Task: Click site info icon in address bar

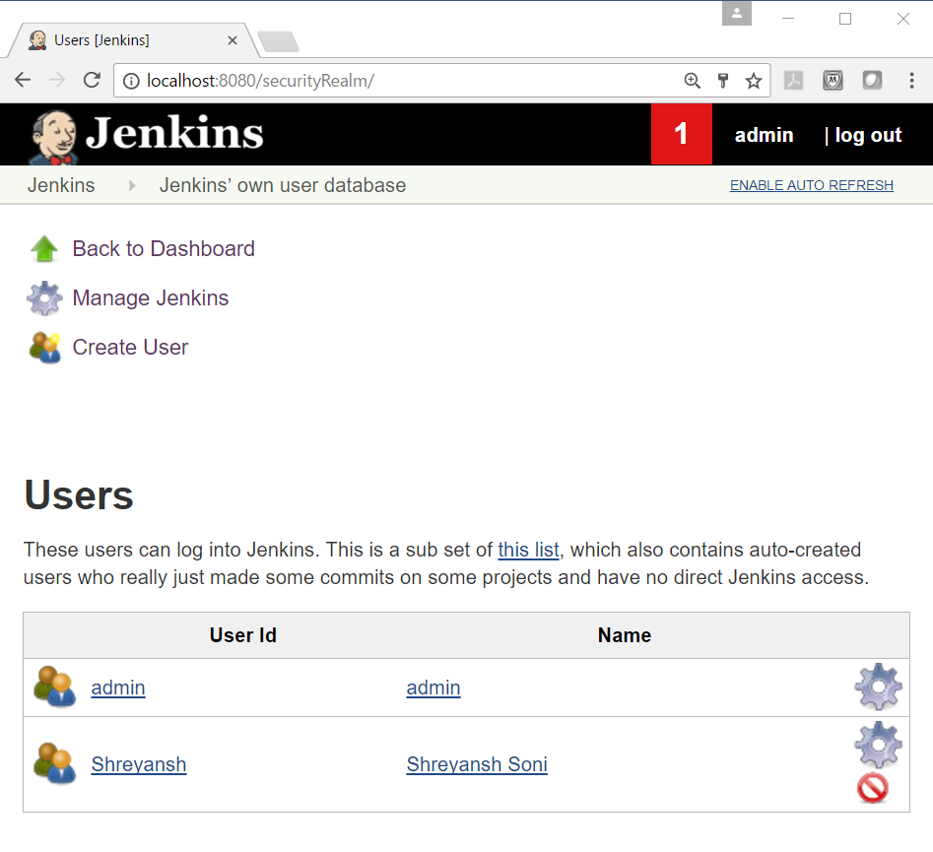Action: 131,81
